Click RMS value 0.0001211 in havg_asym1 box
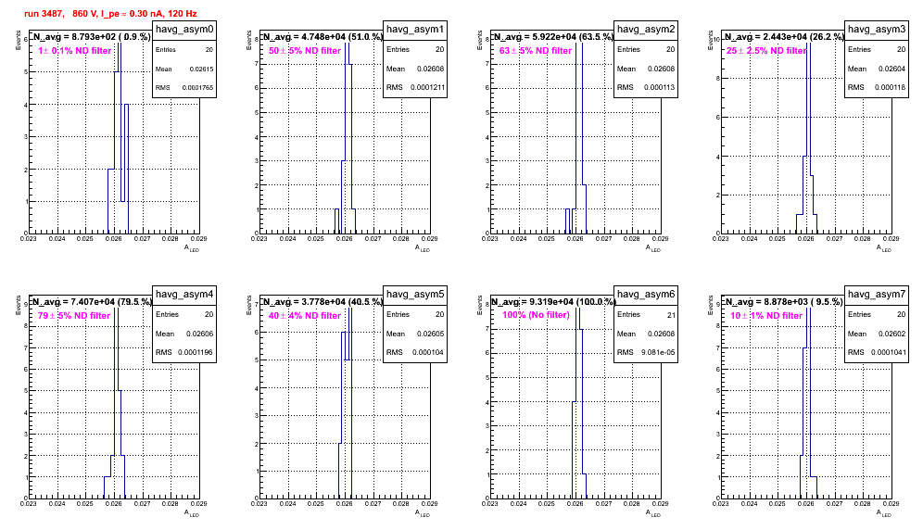Viewport: 923px width, 530px height. pos(427,87)
